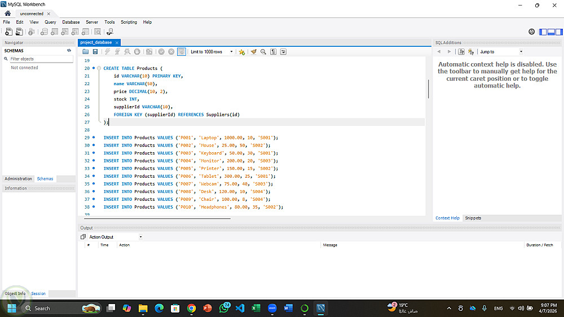Open a SQL script file in the editor
The height and width of the screenshot is (317, 564).
click(86, 52)
